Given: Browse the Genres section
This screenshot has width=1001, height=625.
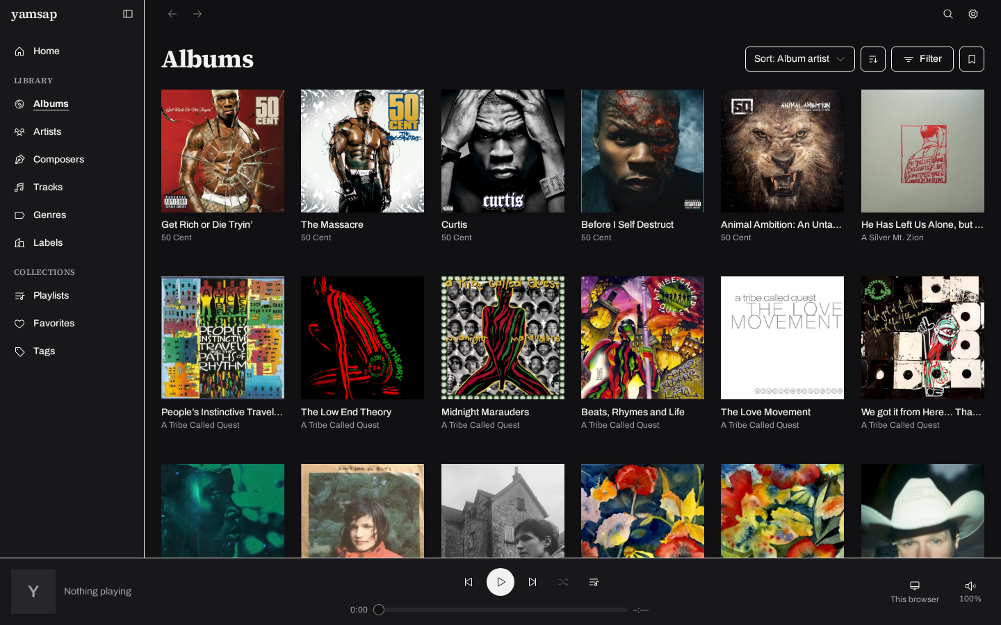Looking at the screenshot, I should tap(50, 215).
